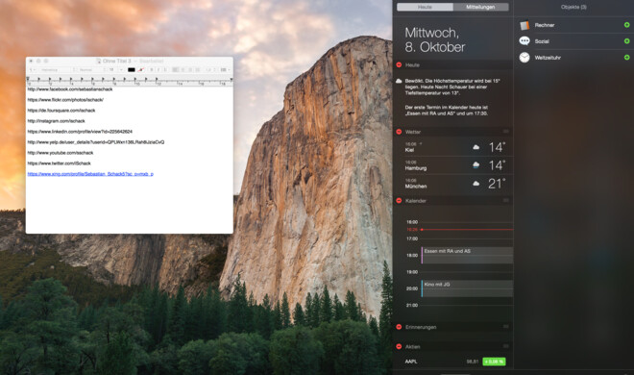Click the instagram.com/ischack line
The height and width of the screenshot is (375, 634).
57,120
